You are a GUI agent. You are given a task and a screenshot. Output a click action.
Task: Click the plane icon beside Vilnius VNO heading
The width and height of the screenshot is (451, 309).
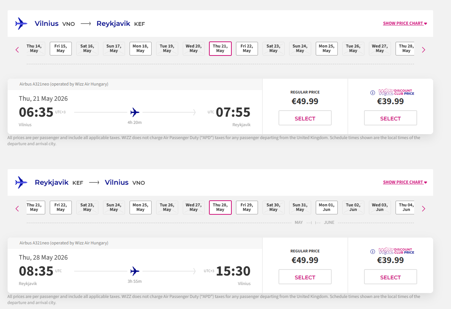click(21, 24)
